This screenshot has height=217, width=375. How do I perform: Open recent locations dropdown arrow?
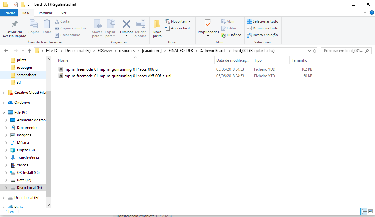[23, 51]
